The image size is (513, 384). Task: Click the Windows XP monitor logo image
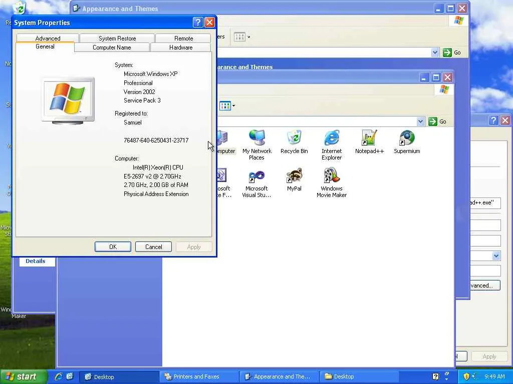tap(68, 100)
